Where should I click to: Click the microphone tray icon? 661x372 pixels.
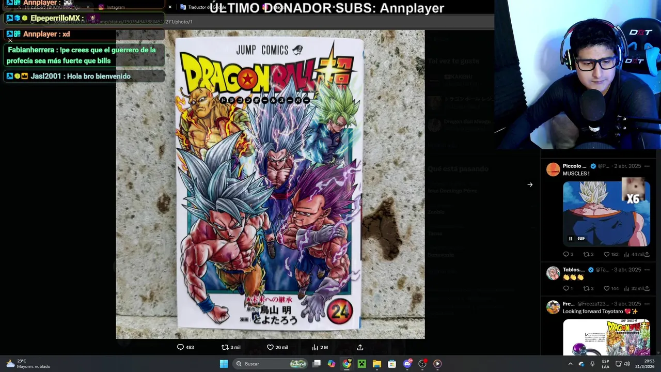tap(592, 364)
